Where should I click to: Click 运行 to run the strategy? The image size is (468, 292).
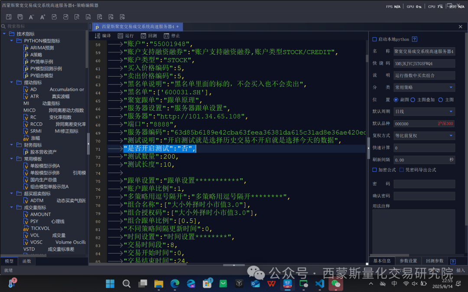coord(126,36)
